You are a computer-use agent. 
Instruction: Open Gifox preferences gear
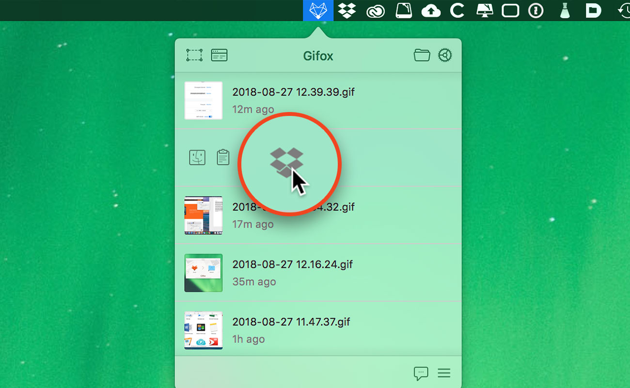(445, 55)
